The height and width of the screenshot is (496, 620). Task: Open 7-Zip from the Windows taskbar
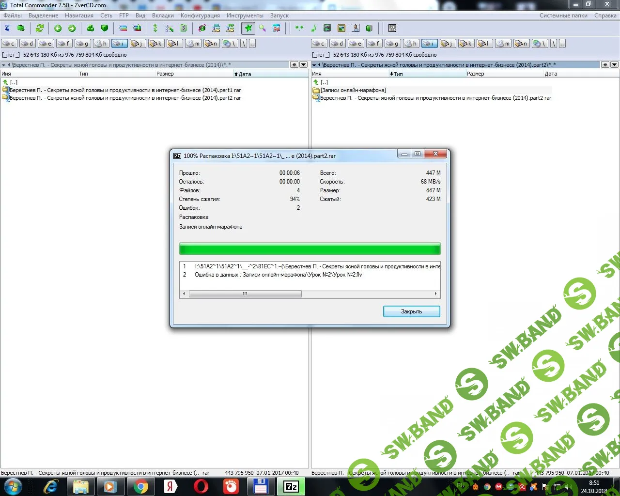pyautogui.click(x=291, y=486)
